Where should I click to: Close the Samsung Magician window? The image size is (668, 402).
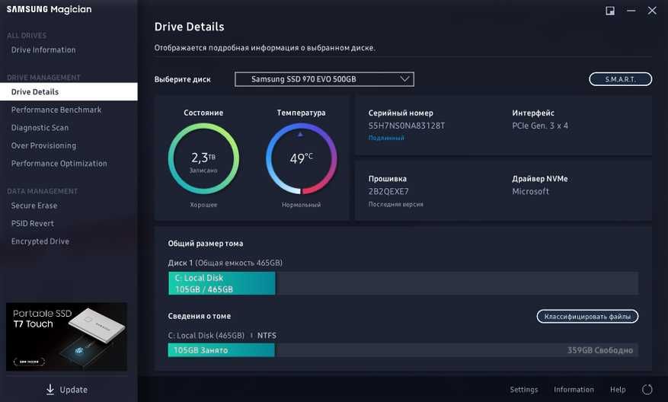pos(652,11)
